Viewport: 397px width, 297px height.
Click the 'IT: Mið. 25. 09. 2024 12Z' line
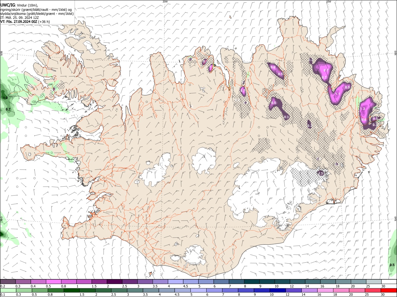20,18
